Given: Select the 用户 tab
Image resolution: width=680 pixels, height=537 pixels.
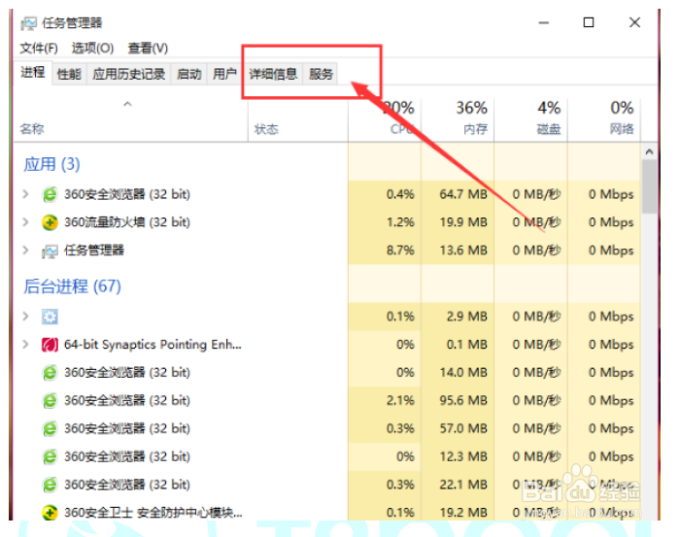Looking at the screenshot, I should coord(224,74).
